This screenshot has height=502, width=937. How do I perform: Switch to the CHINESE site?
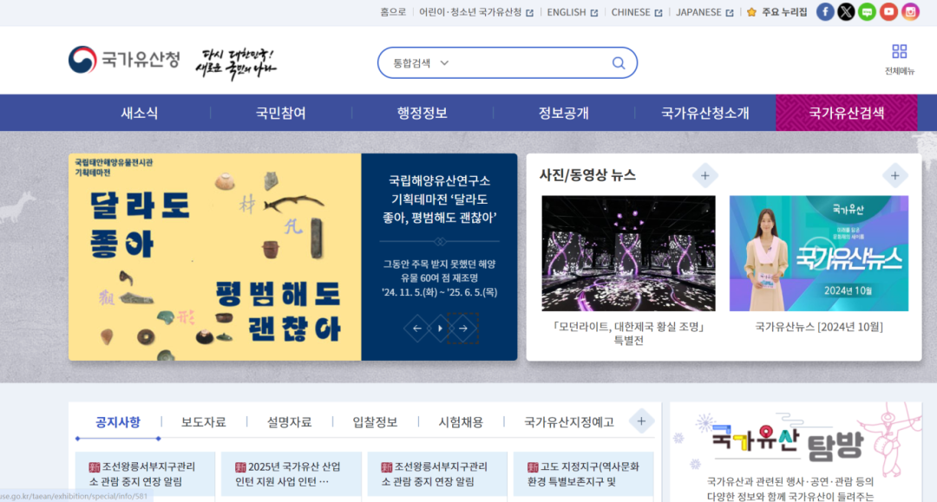tap(637, 12)
